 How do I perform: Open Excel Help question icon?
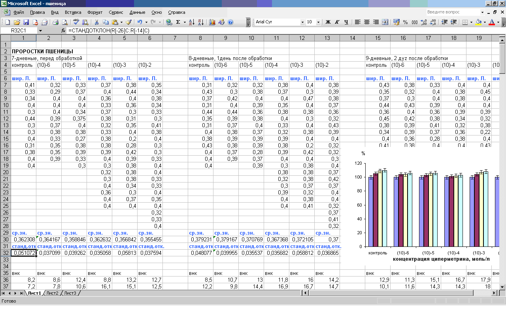click(230, 22)
